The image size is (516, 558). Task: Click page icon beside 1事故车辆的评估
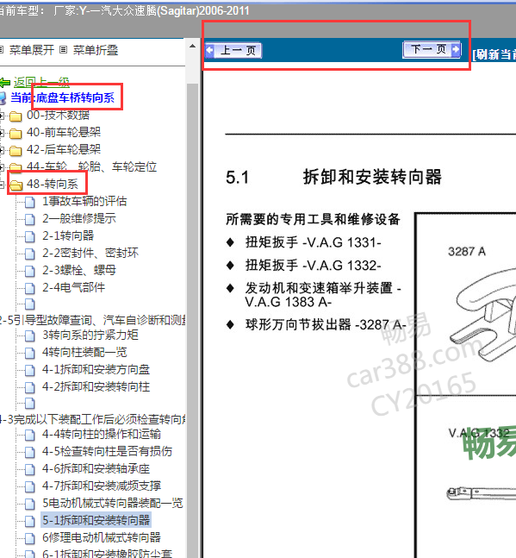(x=30, y=202)
